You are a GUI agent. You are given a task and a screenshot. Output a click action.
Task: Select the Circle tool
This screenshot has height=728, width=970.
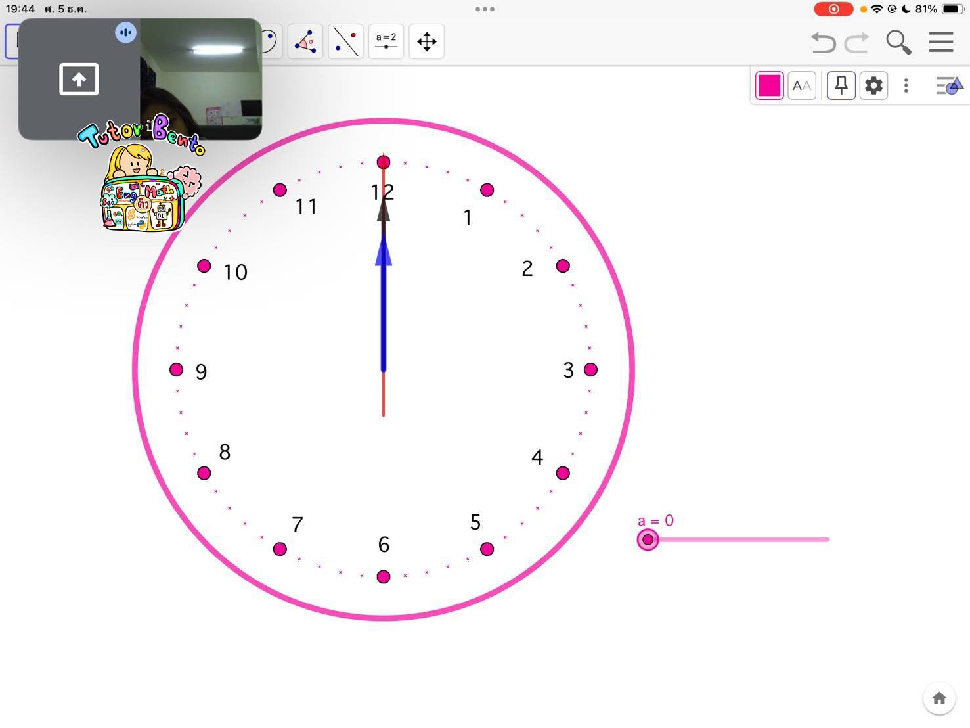(x=266, y=41)
